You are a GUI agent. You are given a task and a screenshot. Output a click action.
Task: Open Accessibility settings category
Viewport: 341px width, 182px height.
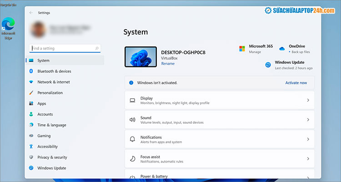tap(65, 147)
